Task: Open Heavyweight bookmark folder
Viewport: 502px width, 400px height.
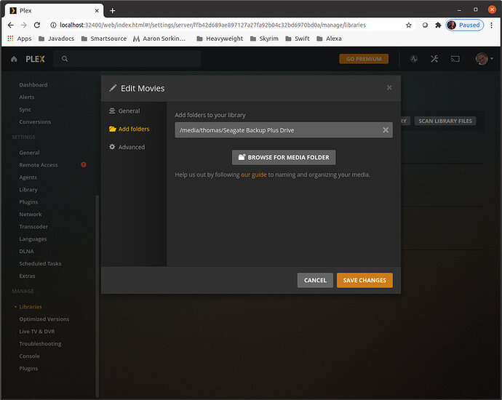Action: (x=220, y=39)
